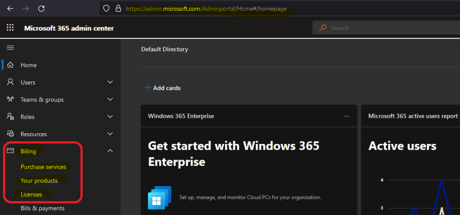Image resolution: width=460 pixels, height=215 pixels.
Task: Open the app launcher waffle icon
Action: pyautogui.click(x=10, y=27)
